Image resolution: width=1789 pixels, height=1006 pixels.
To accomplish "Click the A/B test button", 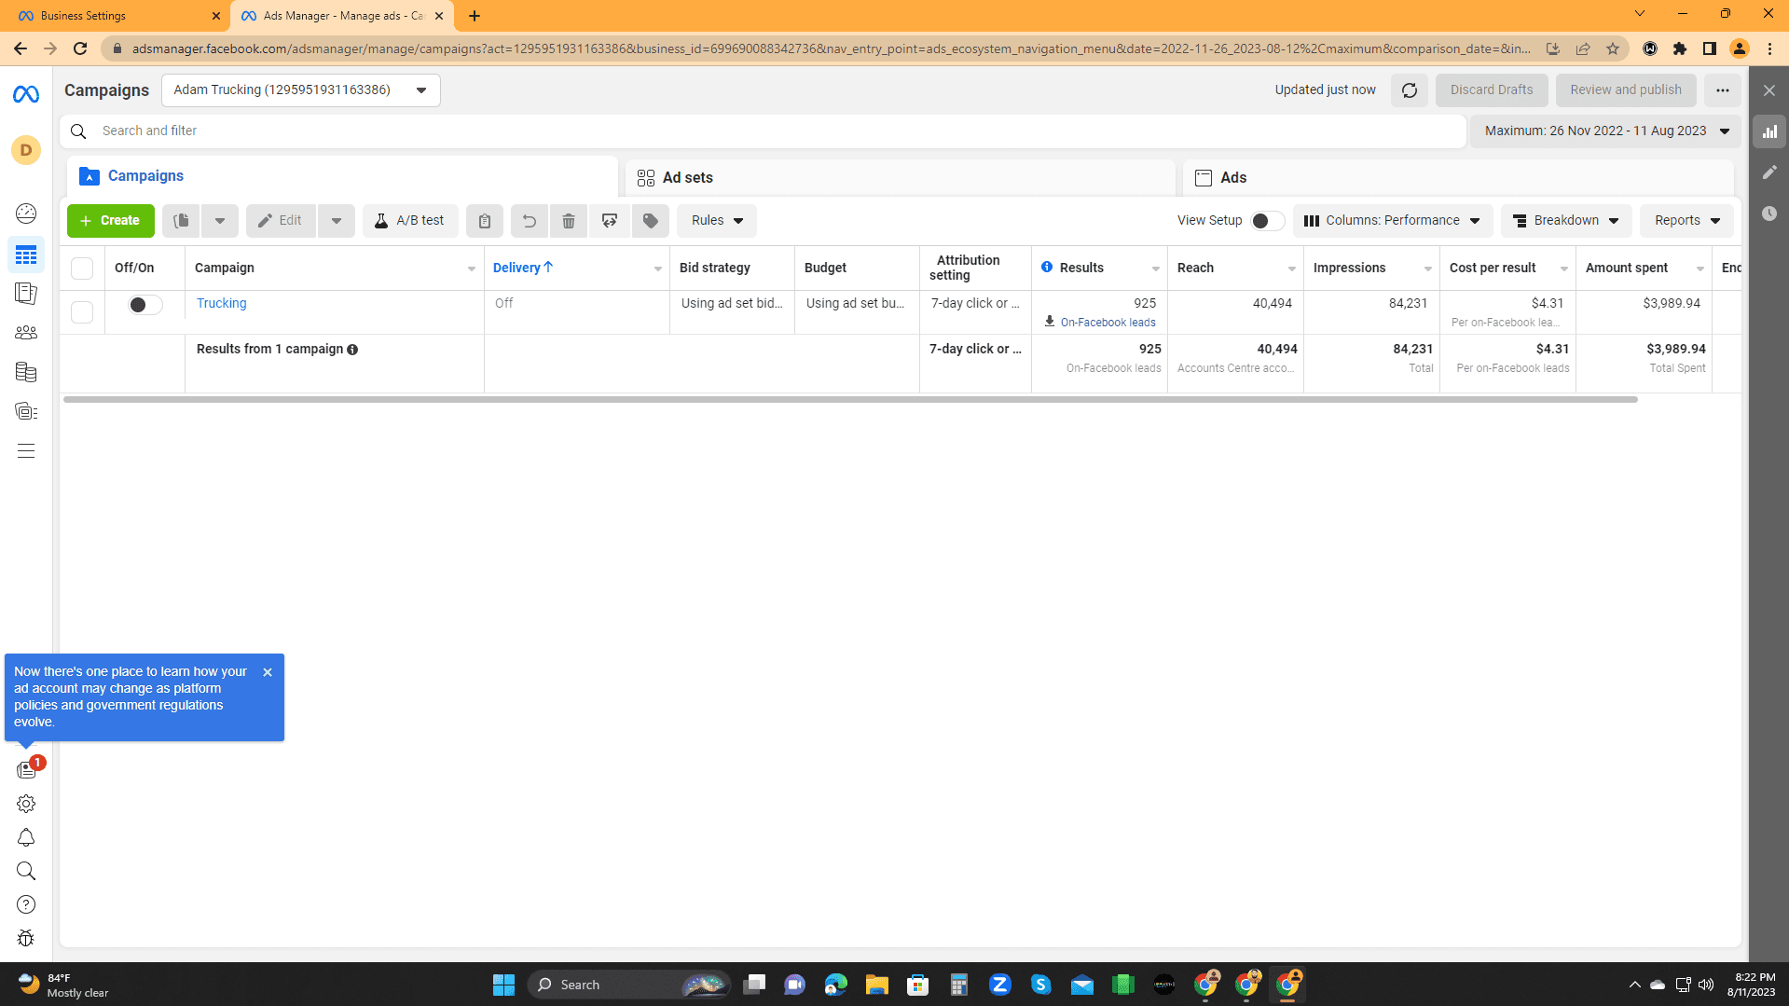I will point(410,221).
